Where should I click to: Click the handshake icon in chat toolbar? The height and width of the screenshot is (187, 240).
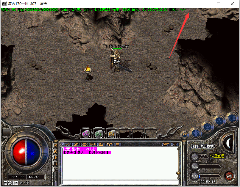pos(85,144)
